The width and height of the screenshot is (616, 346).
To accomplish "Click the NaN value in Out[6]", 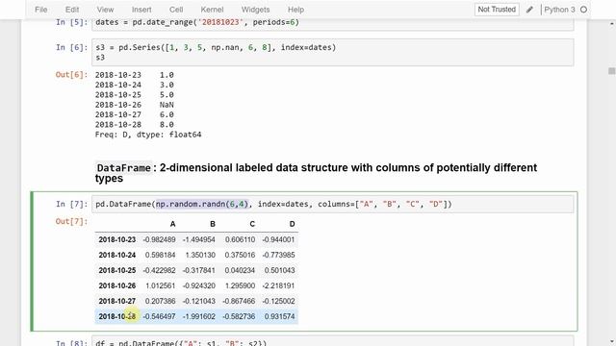I will coord(167,105).
